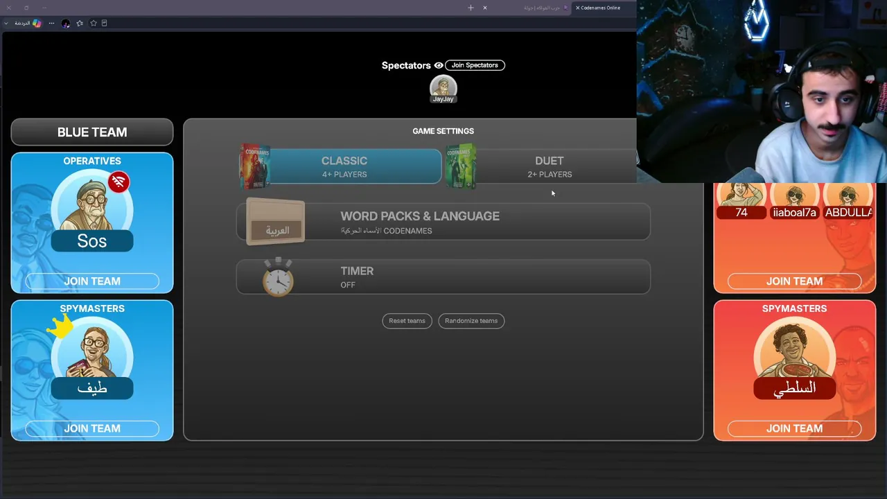Screen dimensions: 887x499
Task: Click the avatar of player 74
Action: point(741,195)
